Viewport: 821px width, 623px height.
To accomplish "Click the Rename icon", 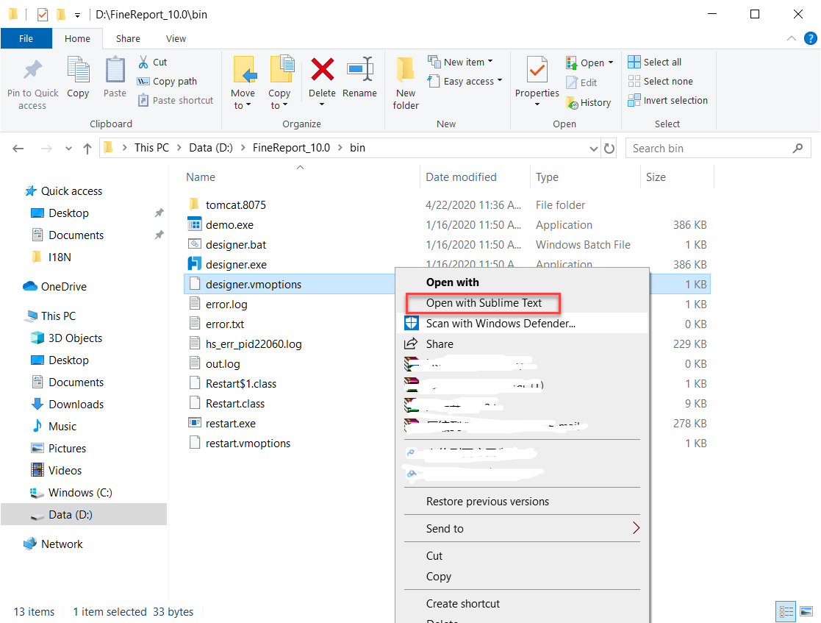I will pos(359,69).
